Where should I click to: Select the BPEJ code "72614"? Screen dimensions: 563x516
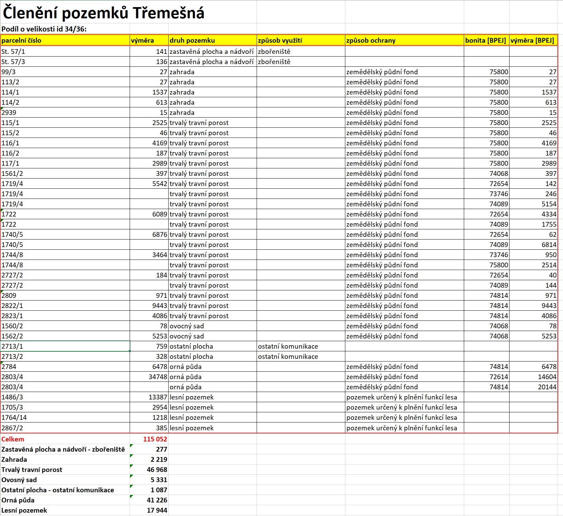coord(486,377)
